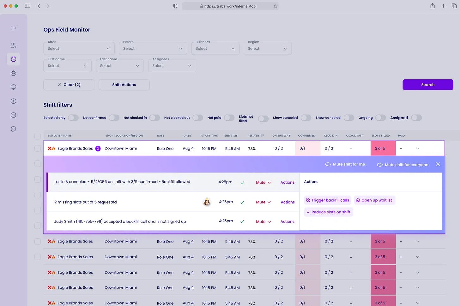
Task: Click the Shift Actions button
Action: pos(124,85)
